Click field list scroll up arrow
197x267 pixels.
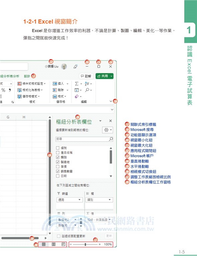coord(111,148)
